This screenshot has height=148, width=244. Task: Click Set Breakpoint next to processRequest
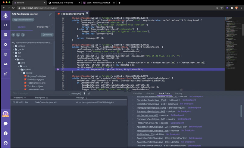coord(194,108)
